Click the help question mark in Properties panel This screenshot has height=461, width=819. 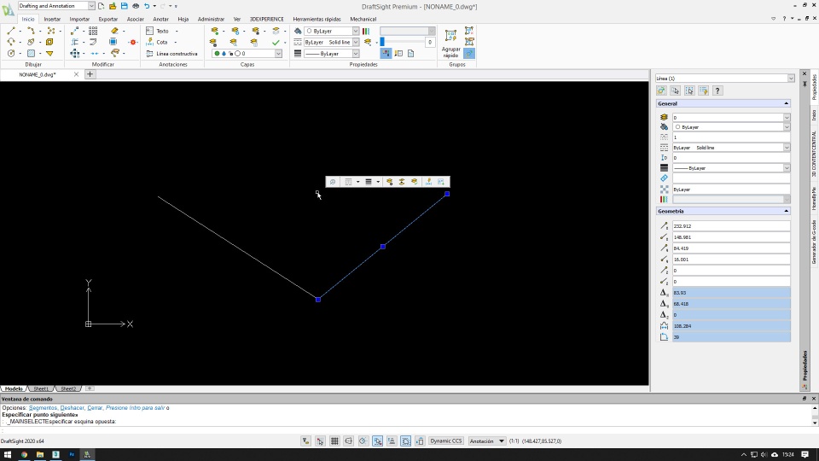[717, 90]
